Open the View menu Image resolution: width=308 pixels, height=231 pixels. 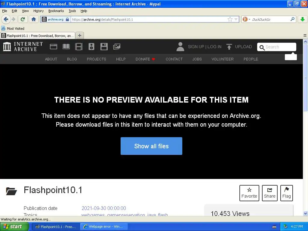[x=25, y=11]
